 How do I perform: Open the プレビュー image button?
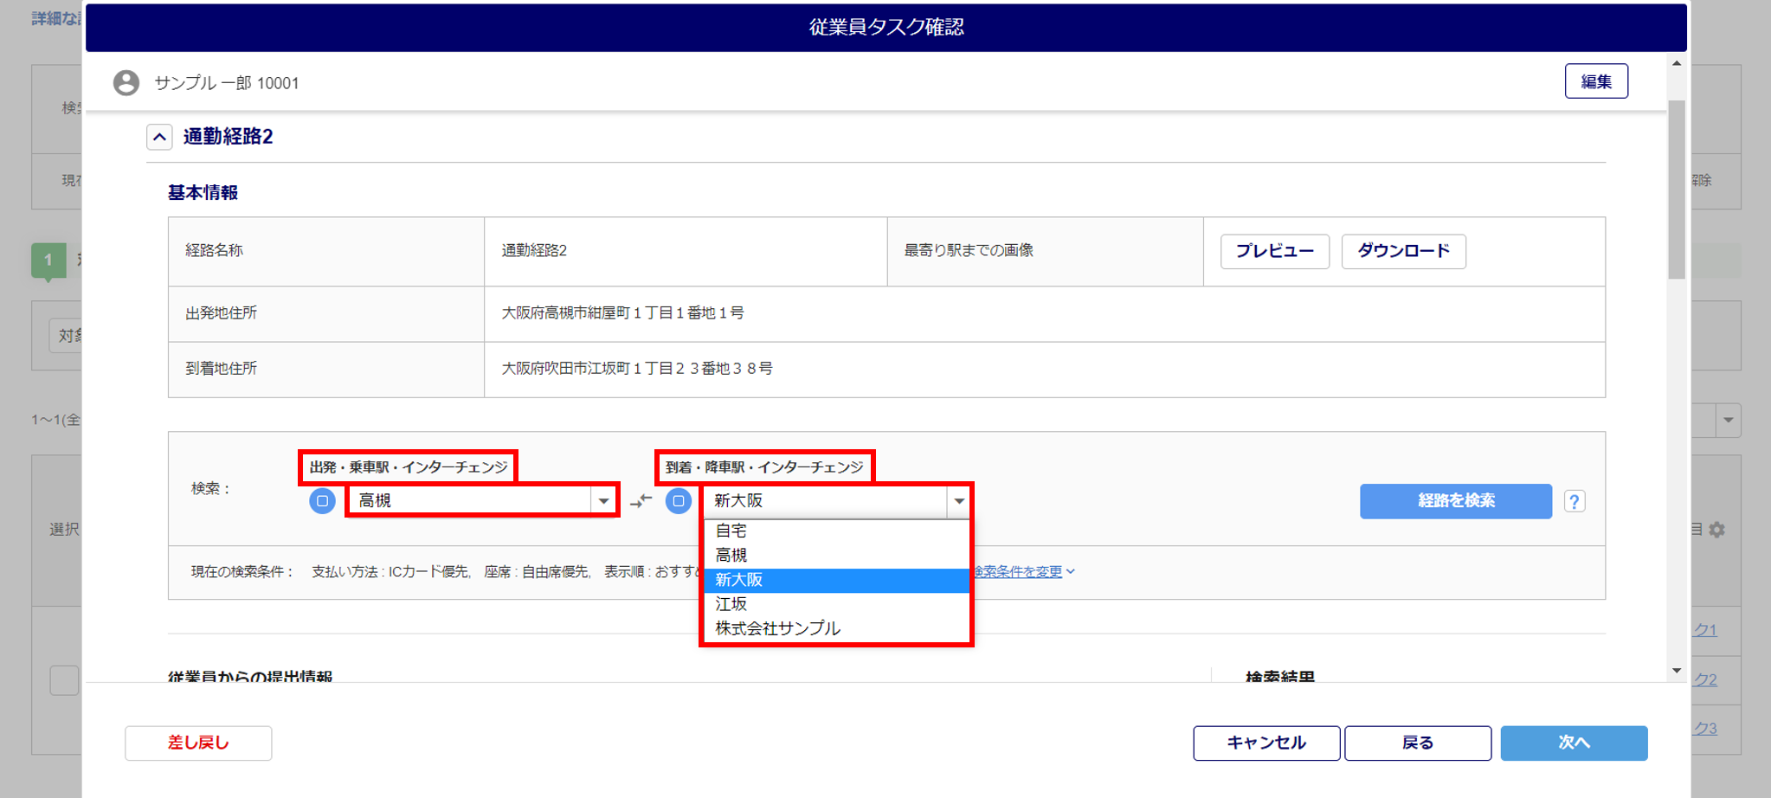1274,251
